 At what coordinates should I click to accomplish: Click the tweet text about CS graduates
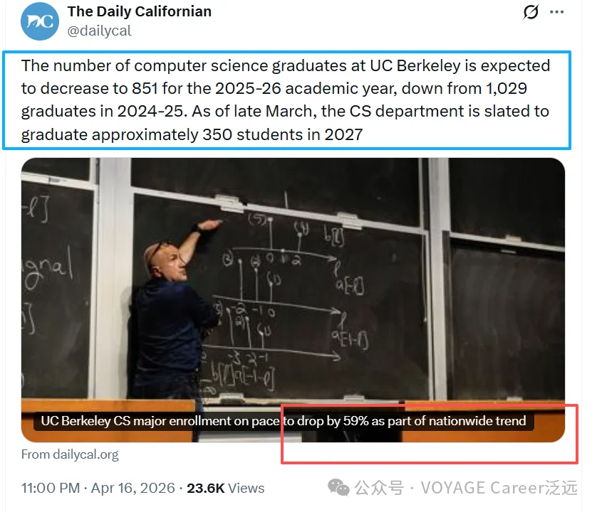[x=285, y=100]
